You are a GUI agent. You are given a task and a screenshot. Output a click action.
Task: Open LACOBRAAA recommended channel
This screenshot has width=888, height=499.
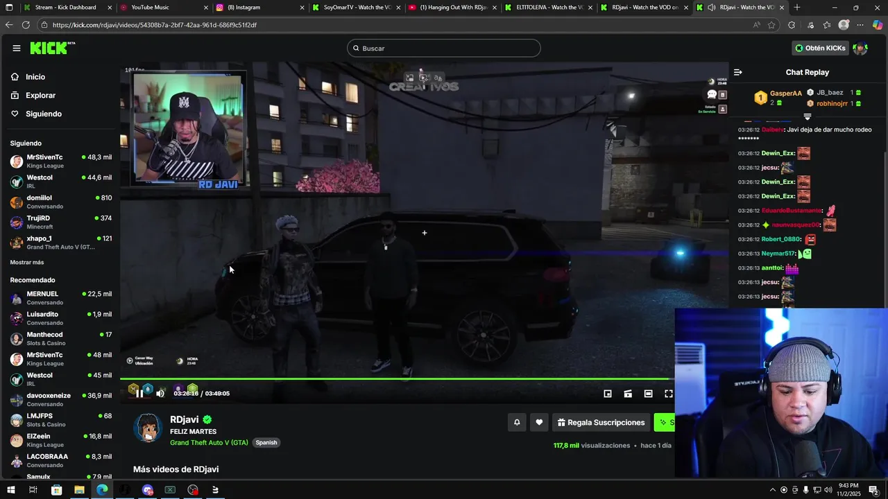pyautogui.click(x=61, y=460)
